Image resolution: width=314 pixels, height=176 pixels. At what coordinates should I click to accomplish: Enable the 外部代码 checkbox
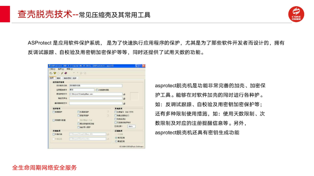pyautogui.click(x=54, y=134)
